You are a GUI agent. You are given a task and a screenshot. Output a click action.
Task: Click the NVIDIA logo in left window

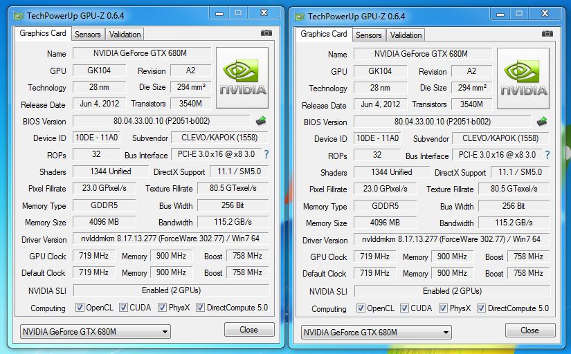pyautogui.click(x=242, y=77)
